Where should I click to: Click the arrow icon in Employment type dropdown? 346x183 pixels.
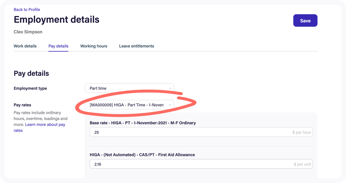170,88
